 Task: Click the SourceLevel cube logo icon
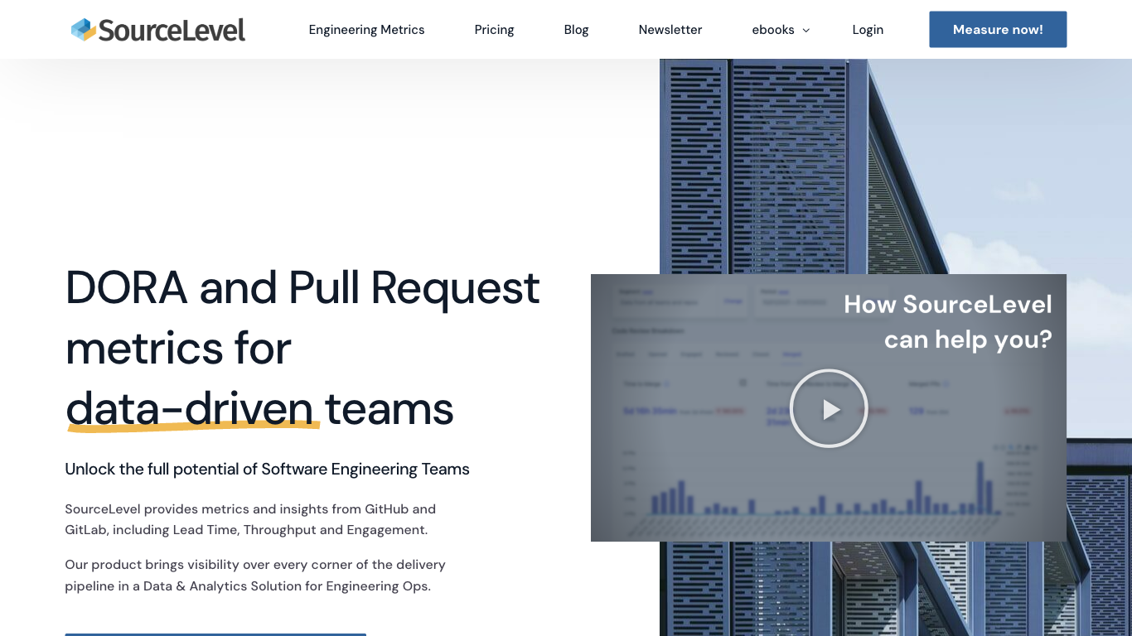point(84,30)
